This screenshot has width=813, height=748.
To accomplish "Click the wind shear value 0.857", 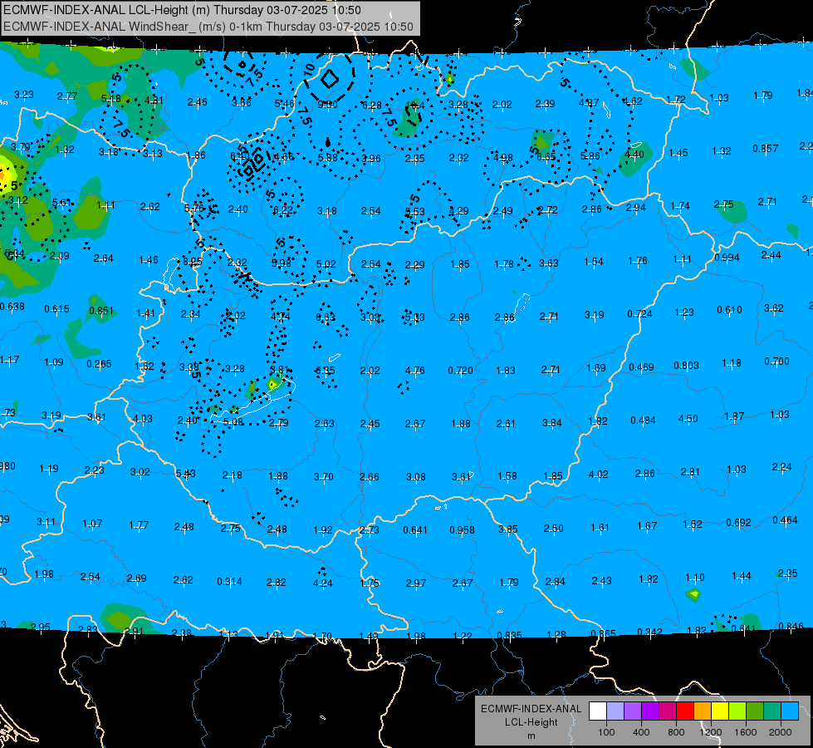I will 766,149.
